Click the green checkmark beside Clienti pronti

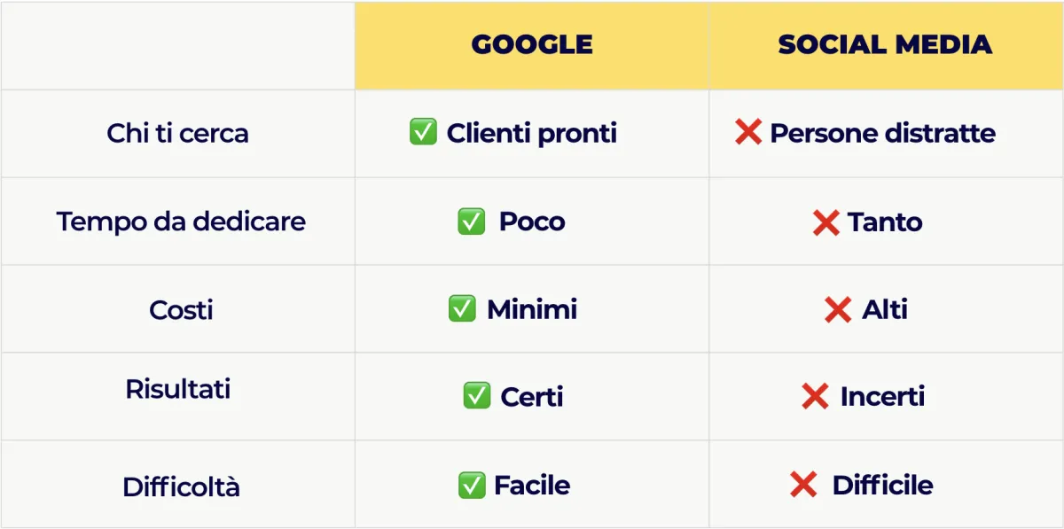coord(423,133)
